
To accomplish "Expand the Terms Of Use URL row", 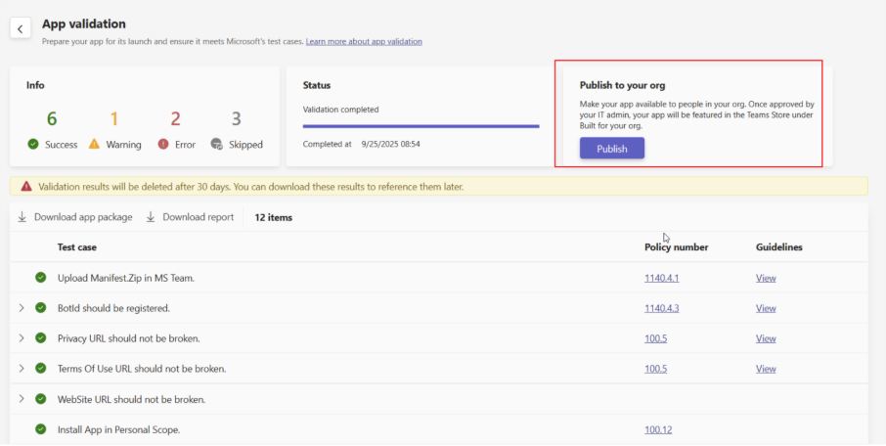I will pyautogui.click(x=22, y=369).
